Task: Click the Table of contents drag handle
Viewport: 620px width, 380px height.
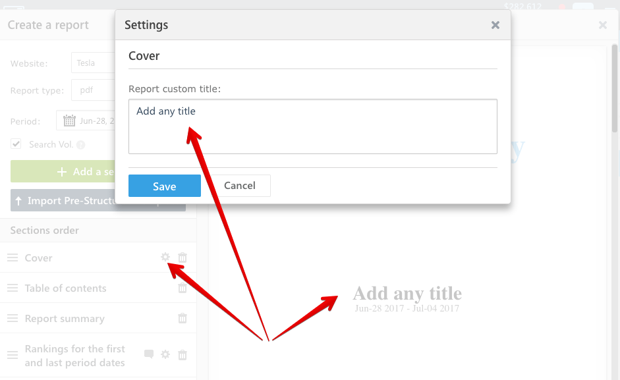Action: point(13,288)
